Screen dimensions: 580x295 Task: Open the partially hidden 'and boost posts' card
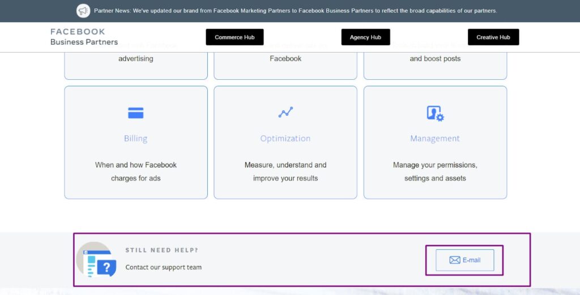tap(435, 62)
